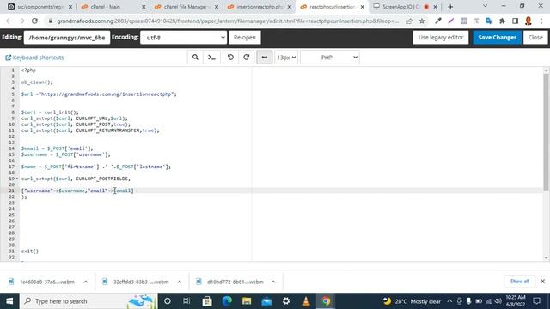Screen dimensions: 550x309
Task: Click the exit() code on line 31
Action: pyautogui.click(x=30, y=251)
